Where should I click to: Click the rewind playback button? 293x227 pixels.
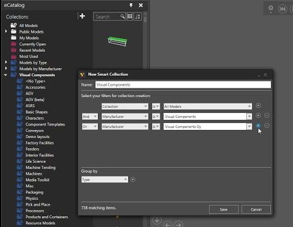(282, 9)
